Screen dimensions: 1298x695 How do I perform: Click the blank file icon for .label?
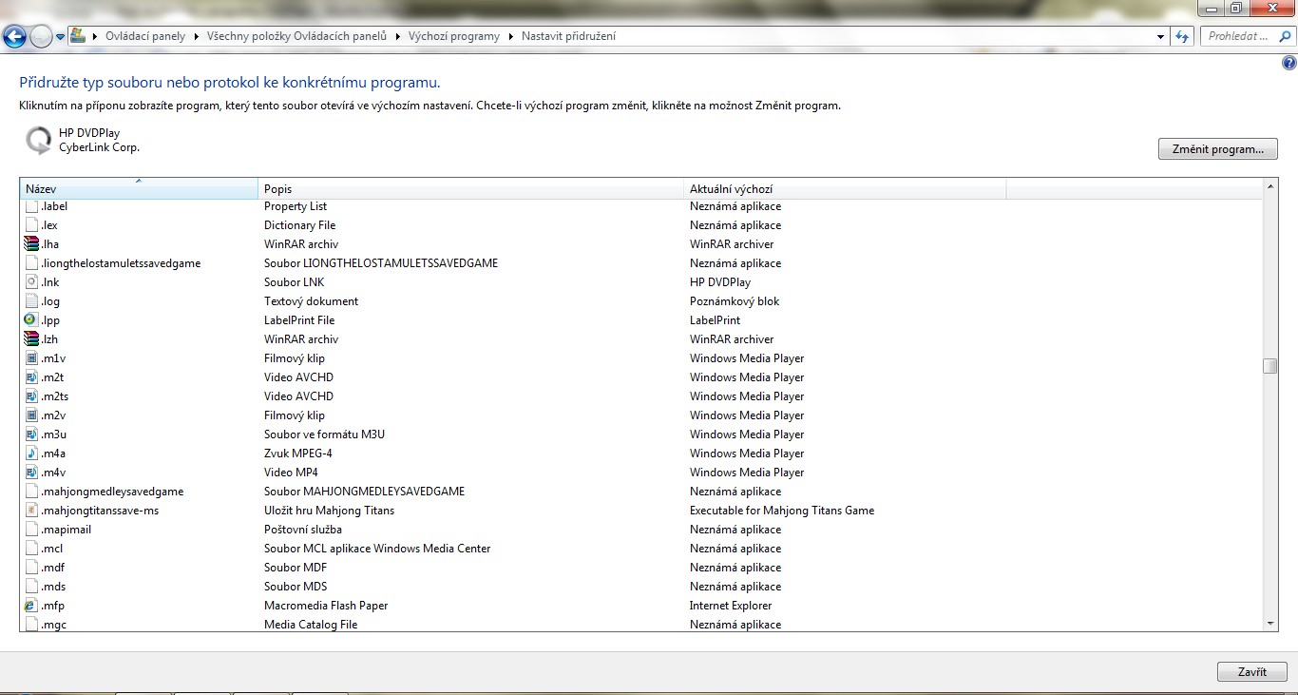30,206
